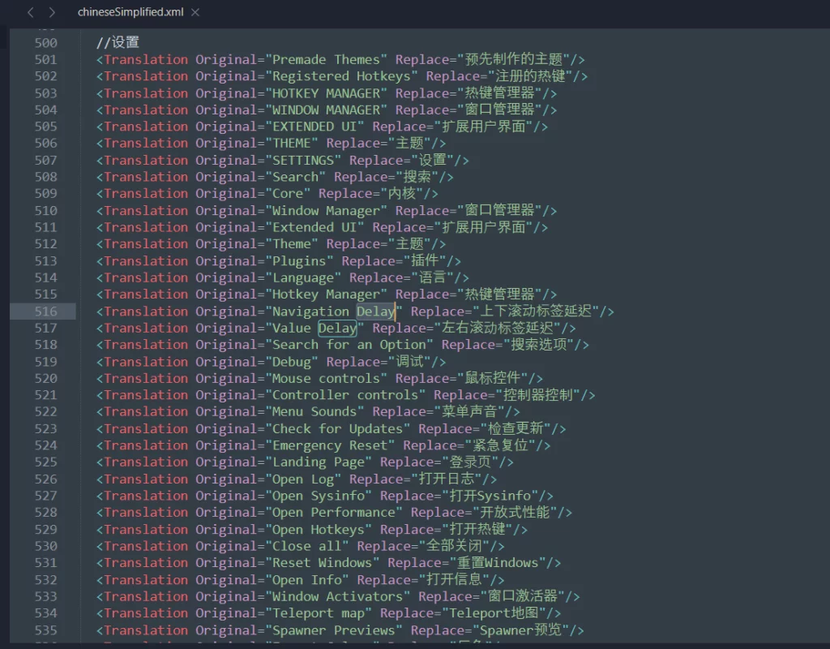Go forward with the right arrow icon

pyautogui.click(x=52, y=12)
